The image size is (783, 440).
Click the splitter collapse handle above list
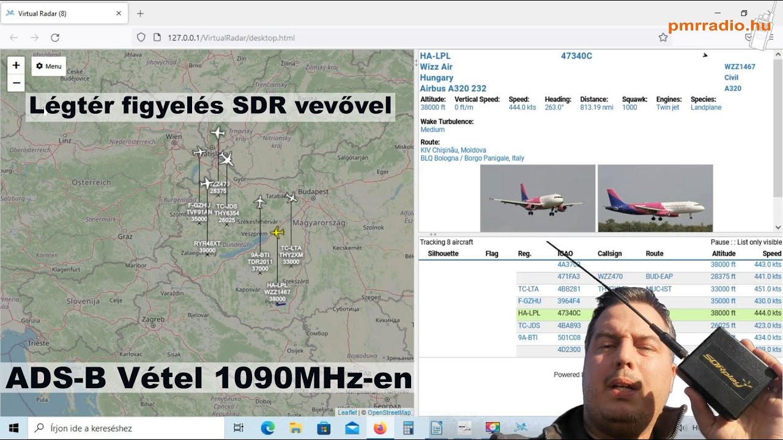tap(432, 234)
